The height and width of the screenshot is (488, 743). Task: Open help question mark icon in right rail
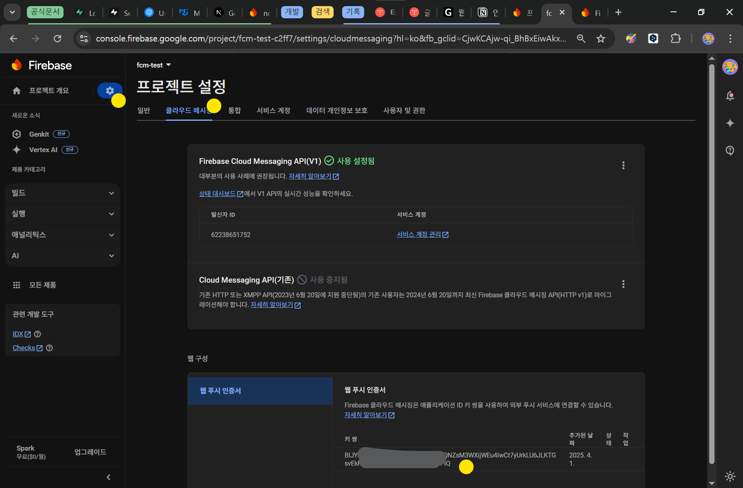pyautogui.click(x=730, y=150)
